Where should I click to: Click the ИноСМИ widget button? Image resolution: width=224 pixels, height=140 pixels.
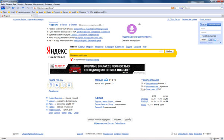coord(118,119)
